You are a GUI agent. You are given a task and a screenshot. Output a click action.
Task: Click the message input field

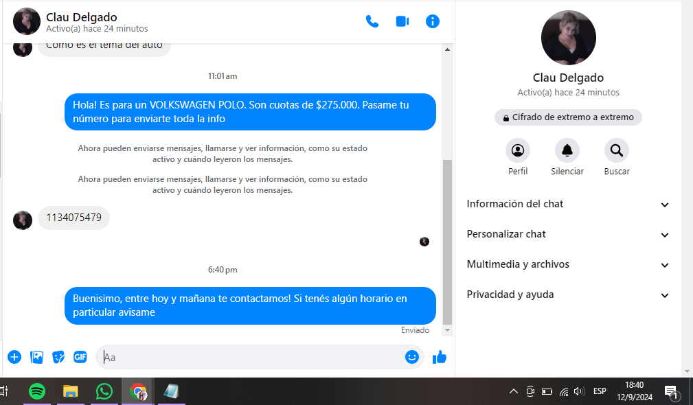pyautogui.click(x=251, y=357)
